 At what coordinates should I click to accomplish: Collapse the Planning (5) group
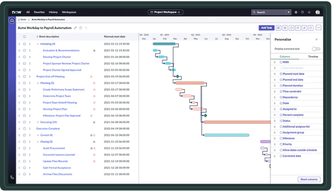[38, 83]
